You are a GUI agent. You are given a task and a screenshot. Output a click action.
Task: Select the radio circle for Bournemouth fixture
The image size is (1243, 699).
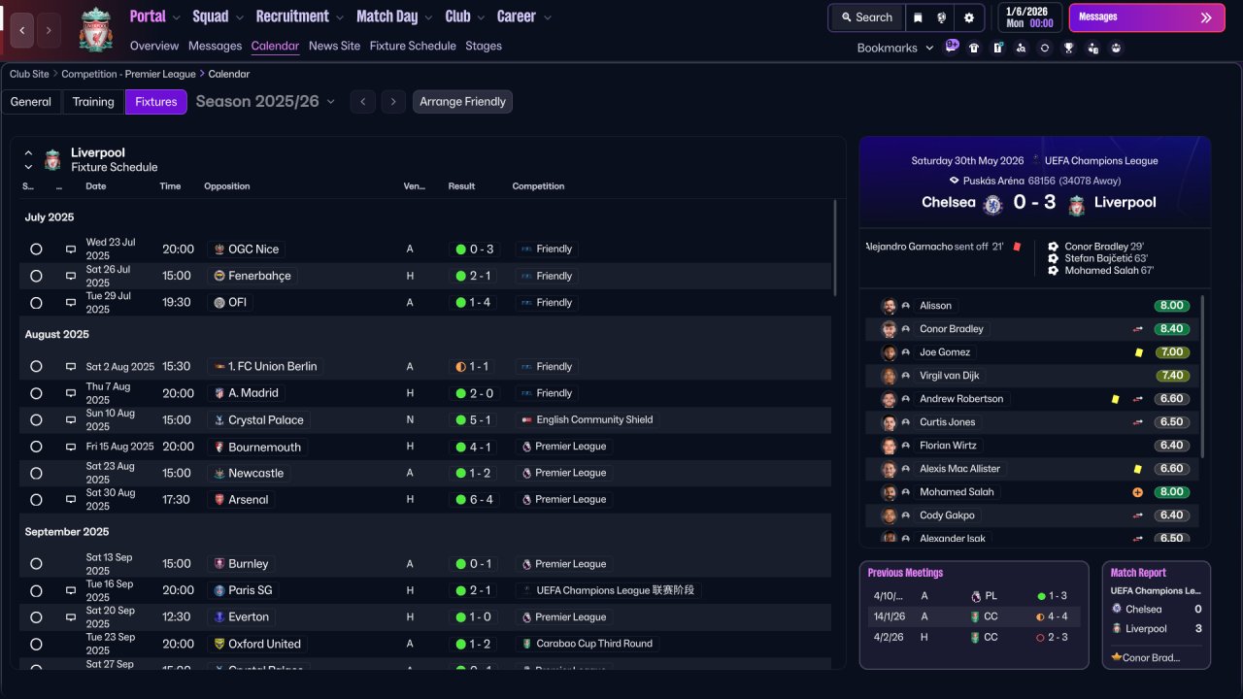tap(36, 447)
